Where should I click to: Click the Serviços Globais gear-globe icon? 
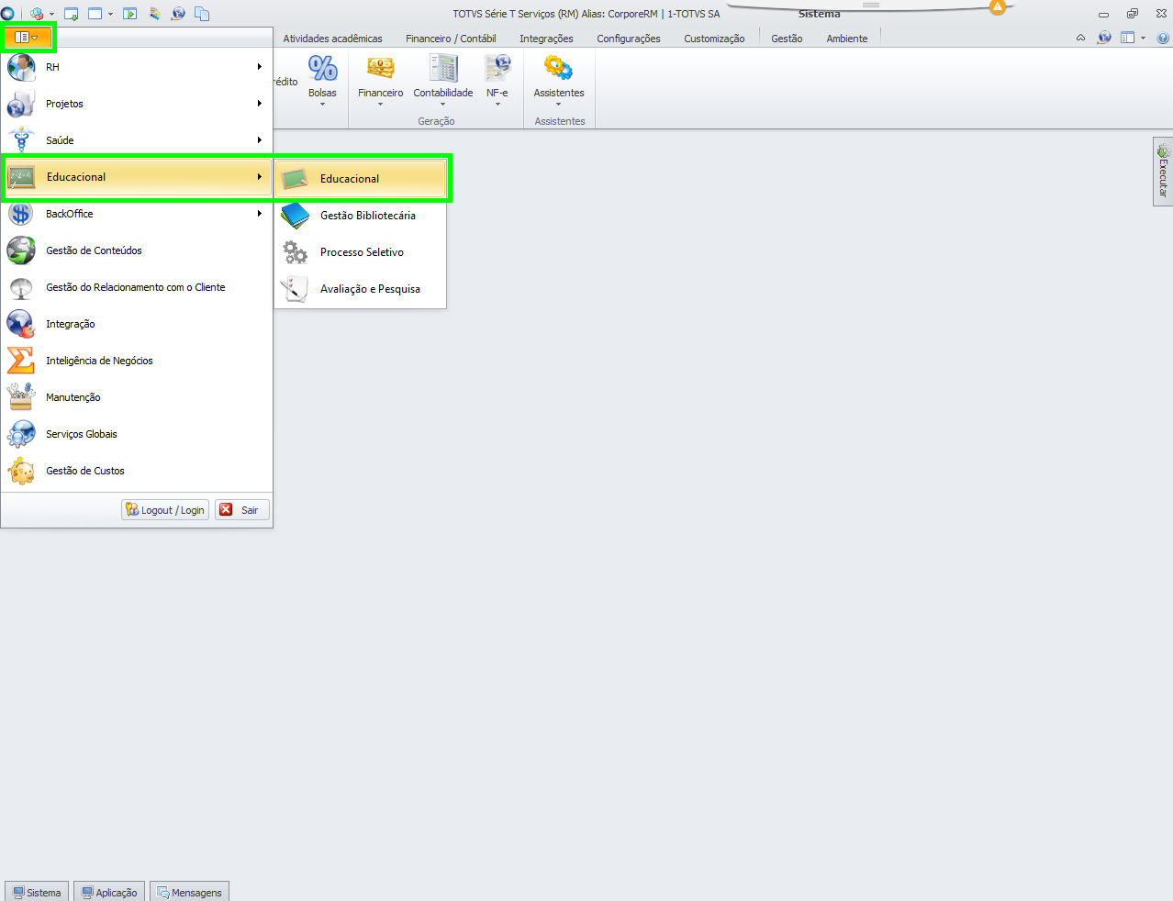(x=21, y=434)
